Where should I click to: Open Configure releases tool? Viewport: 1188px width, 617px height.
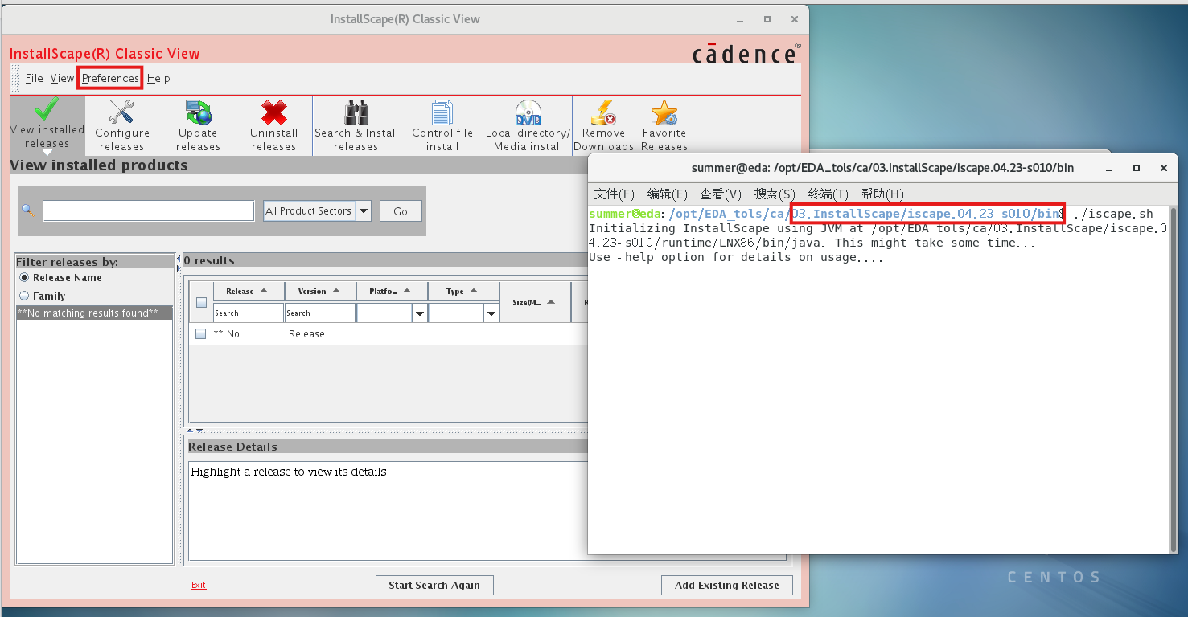(x=121, y=112)
